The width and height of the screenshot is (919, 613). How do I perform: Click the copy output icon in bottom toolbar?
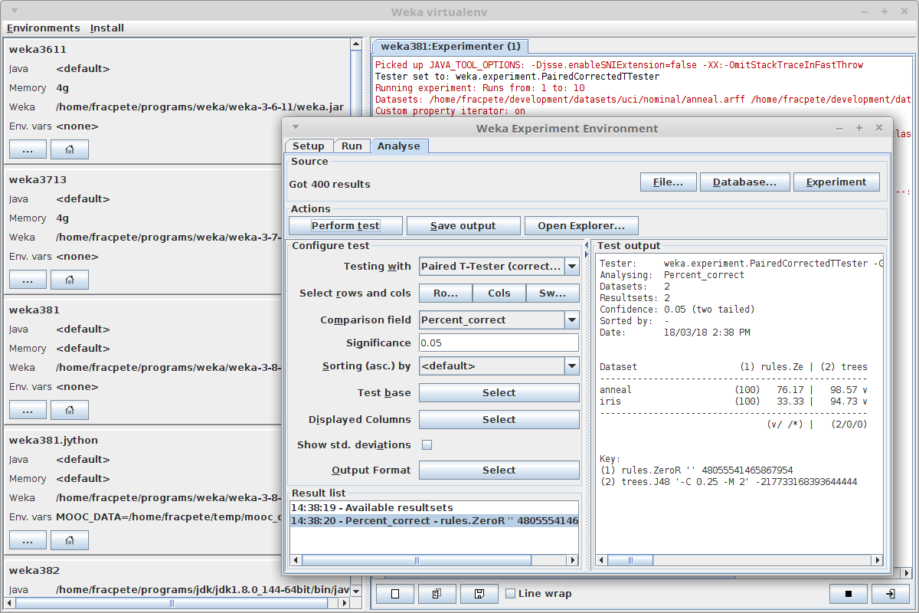click(x=437, y=594)
